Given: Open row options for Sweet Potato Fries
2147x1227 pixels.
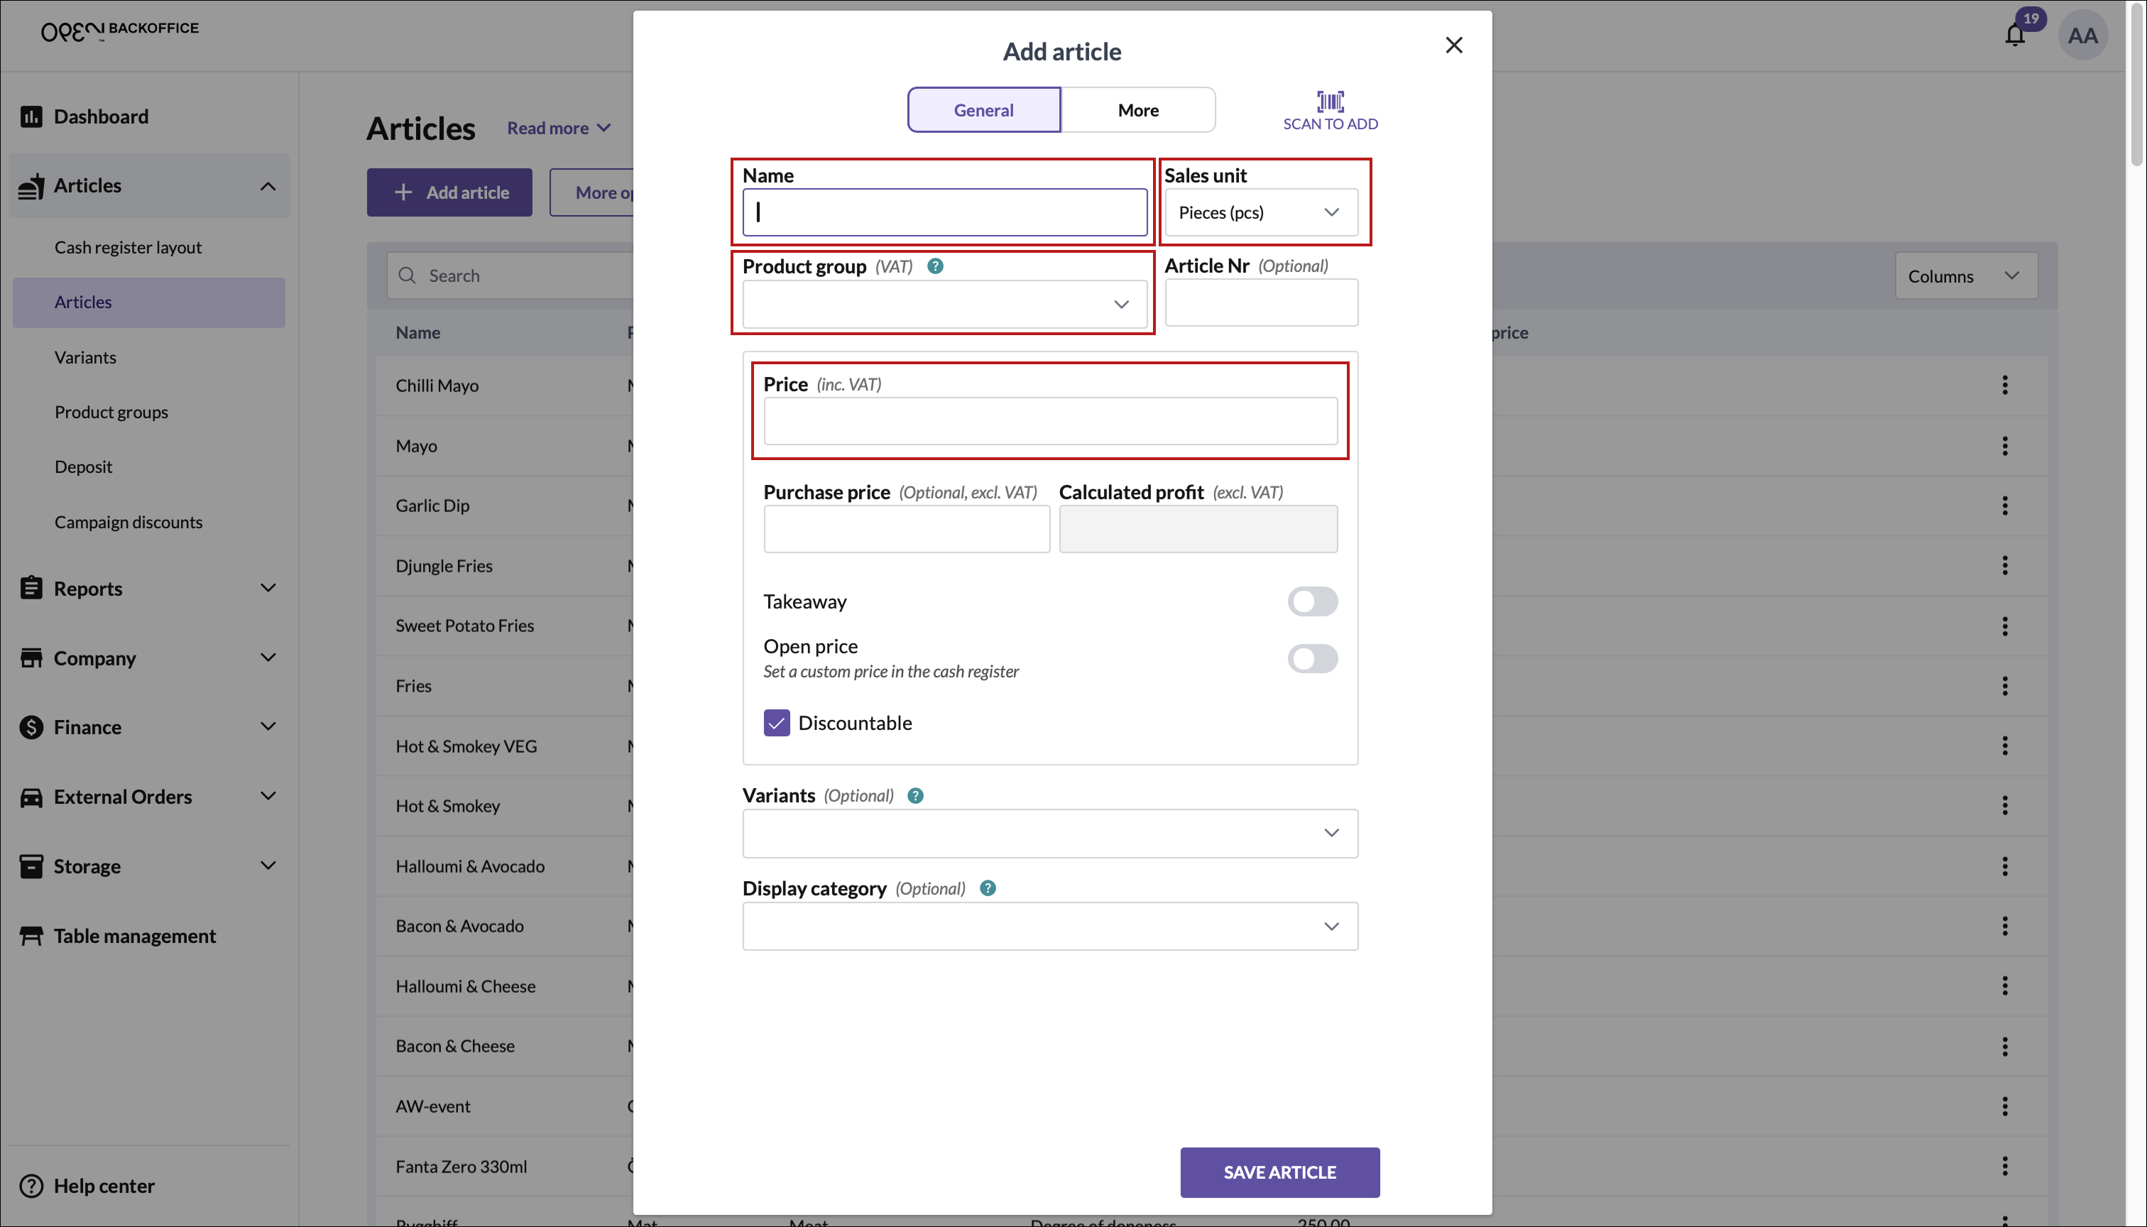Looking at the screenshot, I should click(x=2004, y=626).
